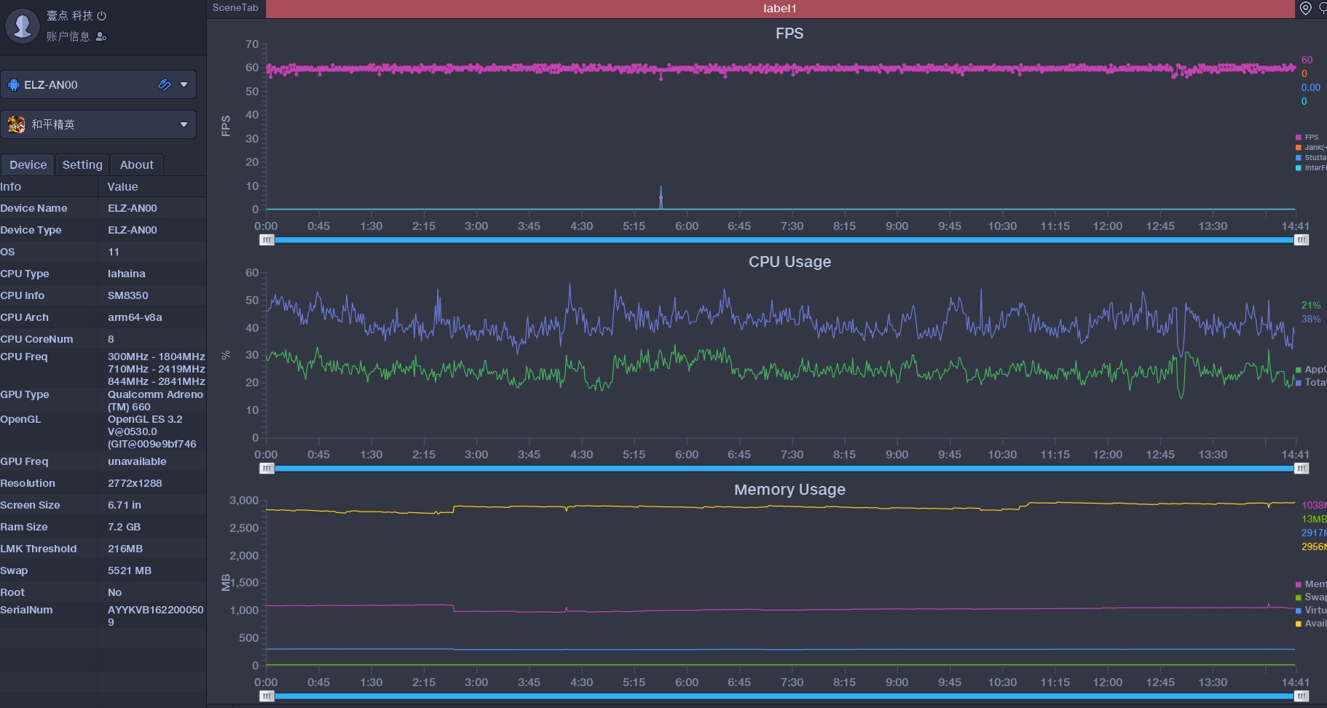Screen dimensions: 1327x708
Task: Select the Swap value 5521 MB
Action: [130, 570]
